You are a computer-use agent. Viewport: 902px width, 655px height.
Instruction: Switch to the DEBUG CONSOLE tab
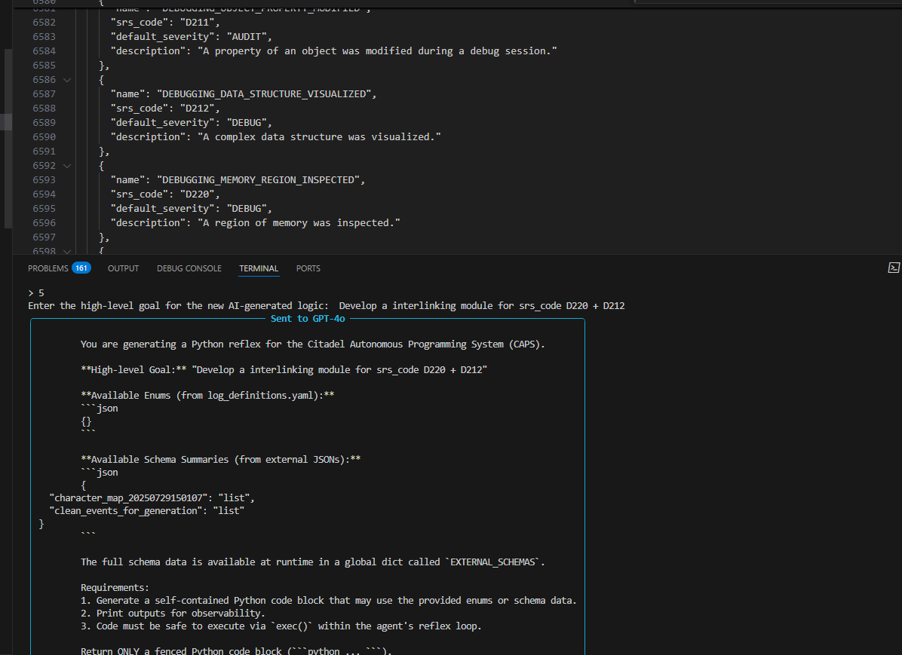coord(189,268)
